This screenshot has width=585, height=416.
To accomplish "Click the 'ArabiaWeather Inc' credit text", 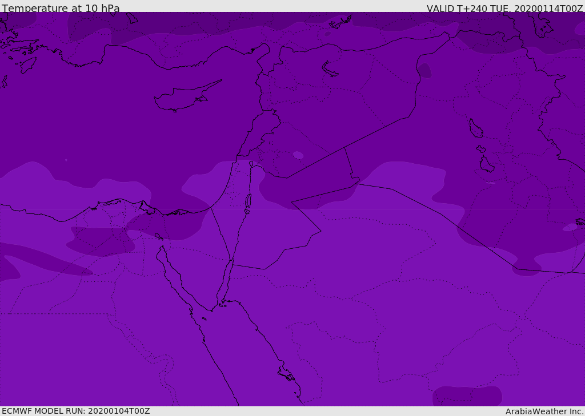I will point(544,411).
